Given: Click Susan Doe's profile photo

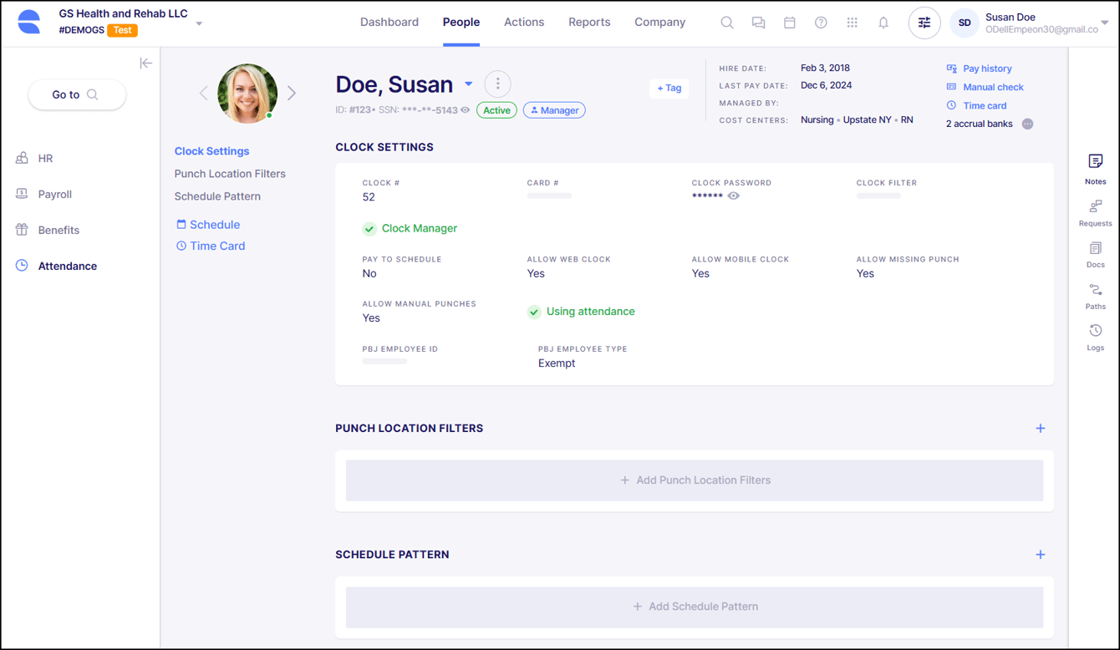Looking at the screenshot, I should [247, 94].
